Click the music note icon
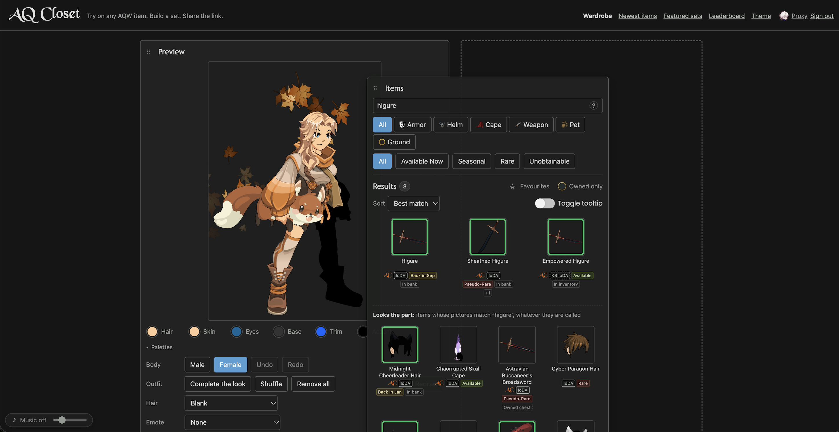The height and width of the screenshot is (432, 839). (x=14, y=420)
